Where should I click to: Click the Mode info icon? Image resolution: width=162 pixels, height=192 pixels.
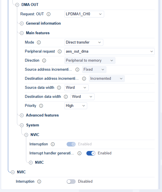tap(39, 42)
